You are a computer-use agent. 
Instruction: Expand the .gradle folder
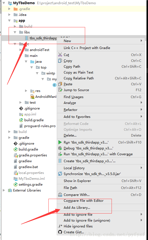click(9, 9)
